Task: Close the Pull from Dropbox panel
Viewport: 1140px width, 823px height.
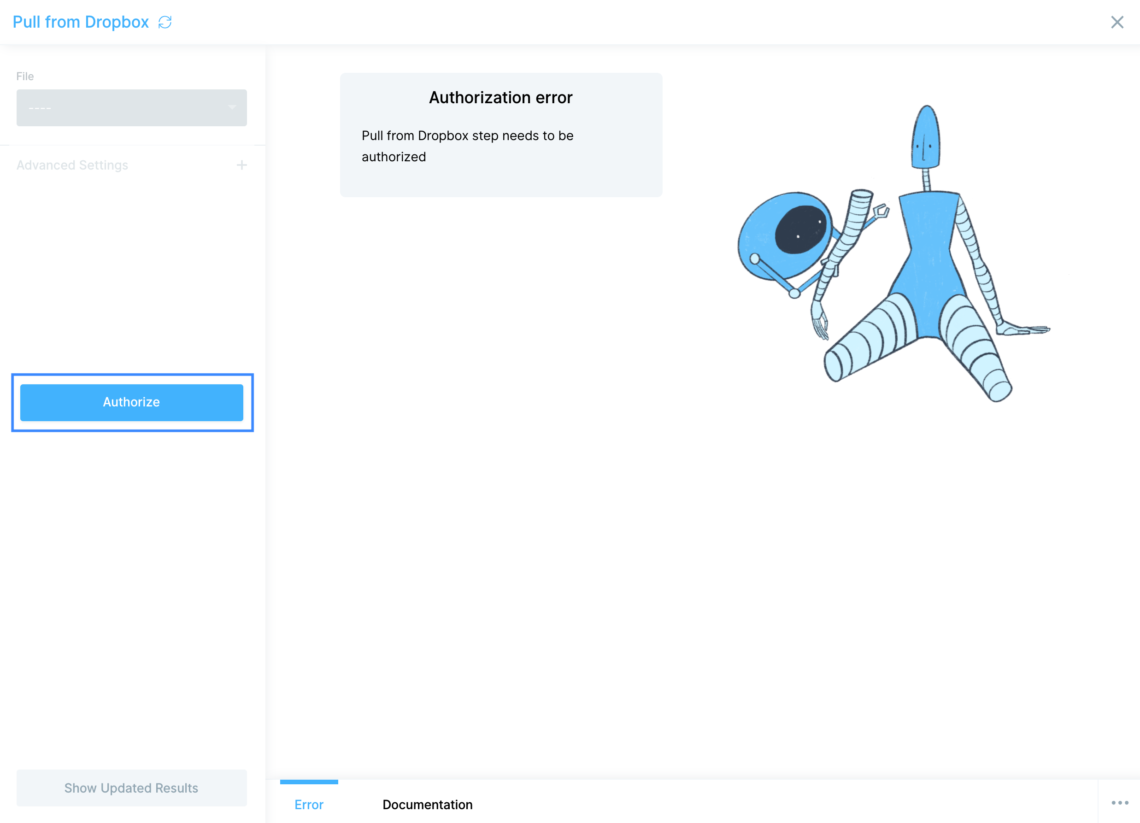Action: (1117, 22)
